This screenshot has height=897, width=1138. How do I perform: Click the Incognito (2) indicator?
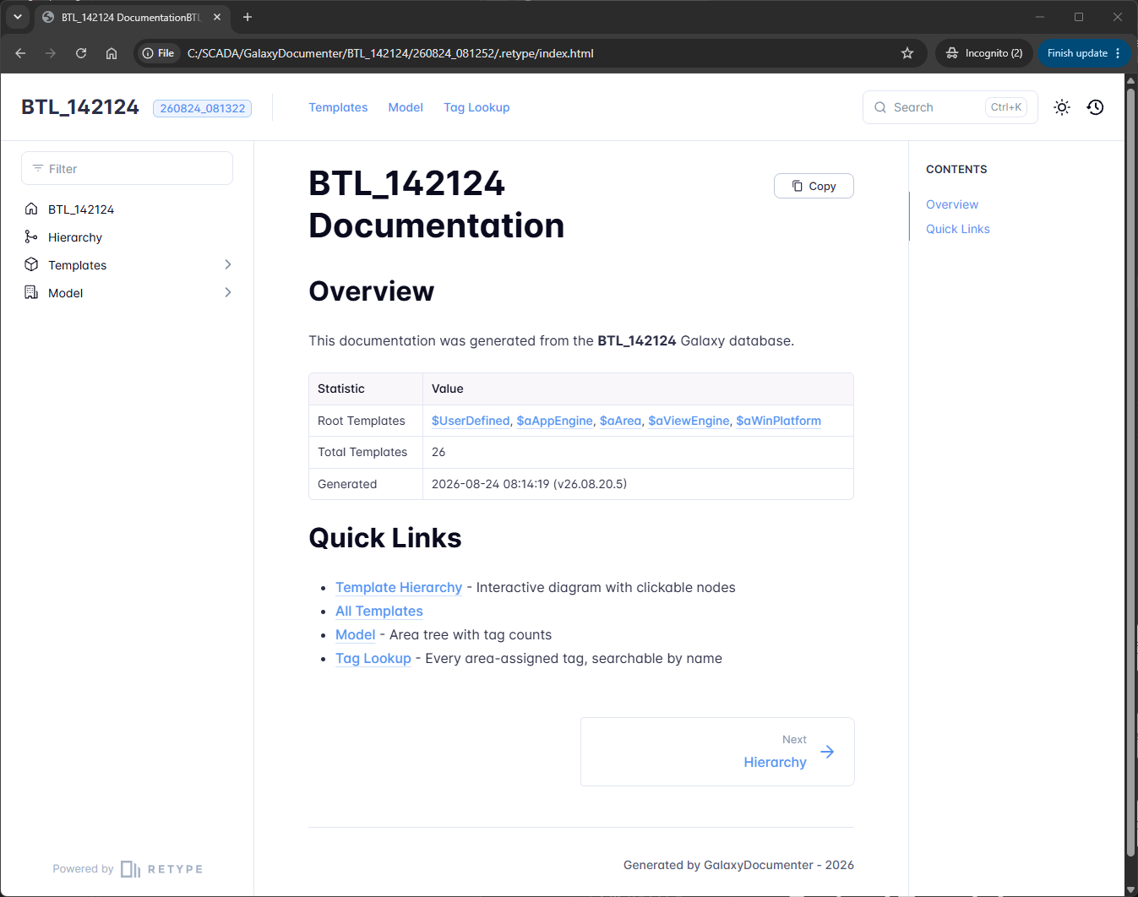tap(984, 53)
